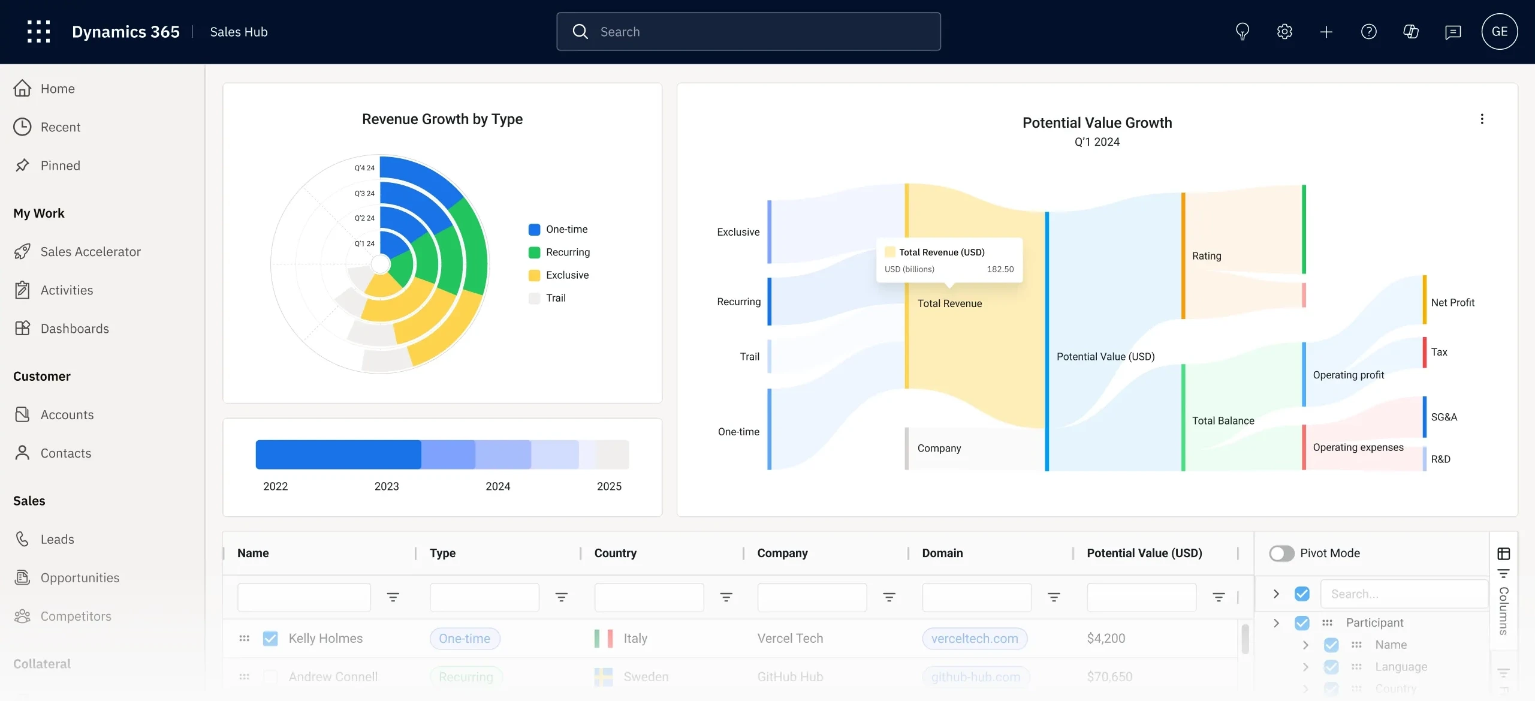
Task: Click Name column filter icon
Action: click(x=393, y=597)
